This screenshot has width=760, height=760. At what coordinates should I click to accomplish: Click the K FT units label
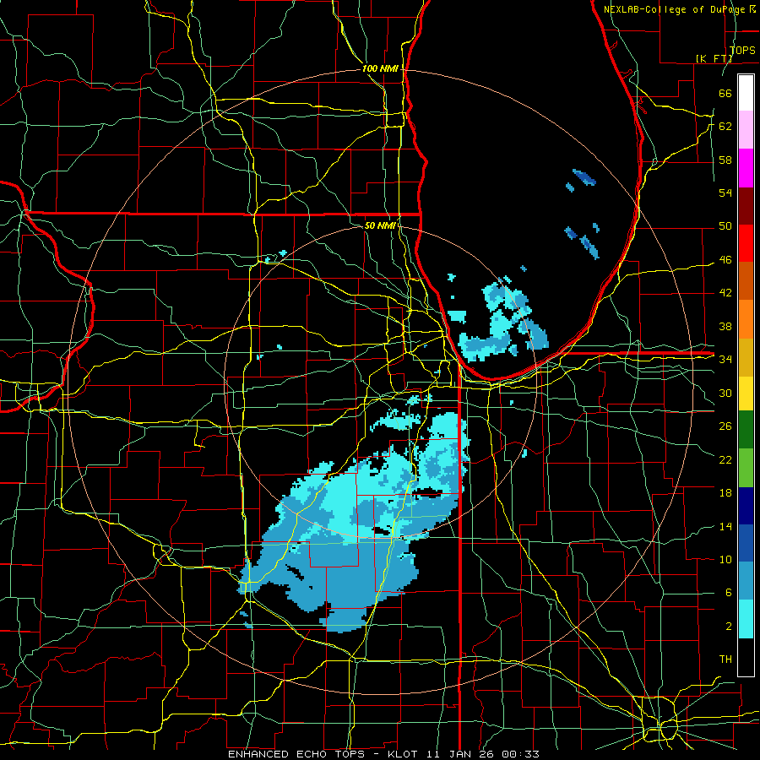pyautogui.click(x=714, y=58)
